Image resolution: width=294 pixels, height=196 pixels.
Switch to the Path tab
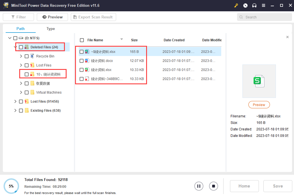(20, 29)
